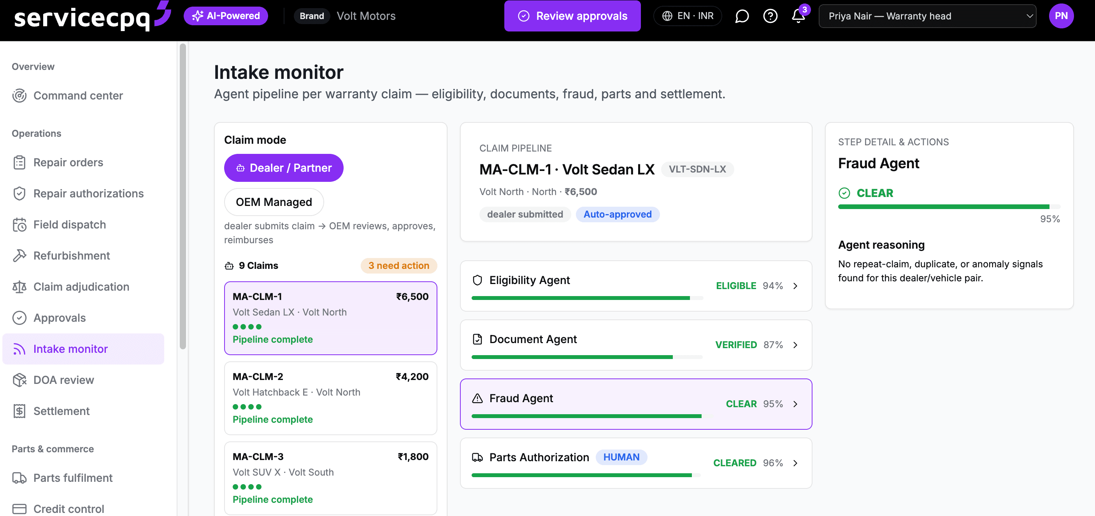Click the DOA review package icon

(19, 380)
